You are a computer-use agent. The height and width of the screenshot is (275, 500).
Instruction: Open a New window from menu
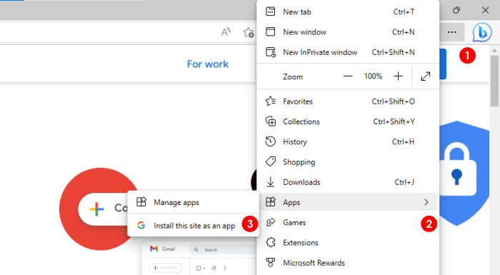tap(348, 32)
